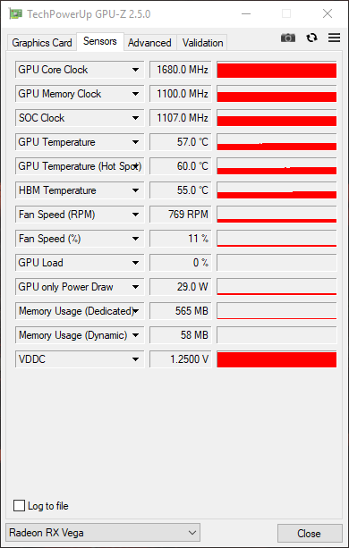The width and height of the screenshot is (349, 548).
Task: Switch to the Graphics Card tab
Action: (x=42, y=43)
